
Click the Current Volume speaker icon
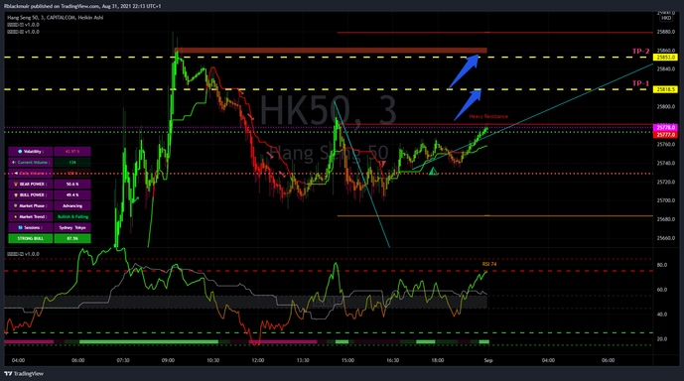(x=14, y=162)
